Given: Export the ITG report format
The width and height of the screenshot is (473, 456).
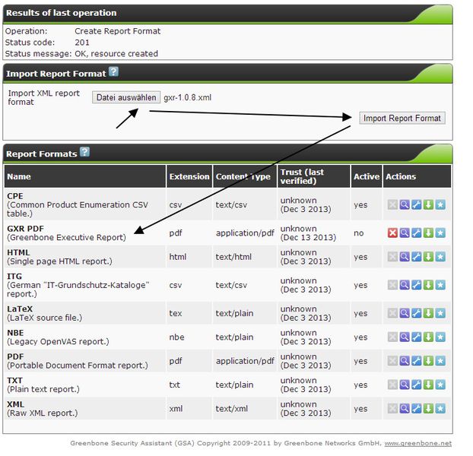Looking at the screenshot, I should pos(428,285).
